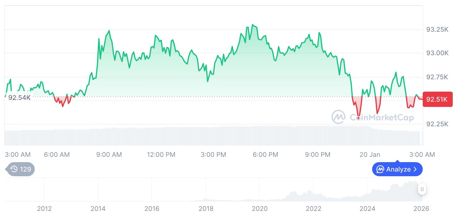Click the small triangle marker above Analyze
The width and height of the screenshot is (461, 215).
coord(397,161)
